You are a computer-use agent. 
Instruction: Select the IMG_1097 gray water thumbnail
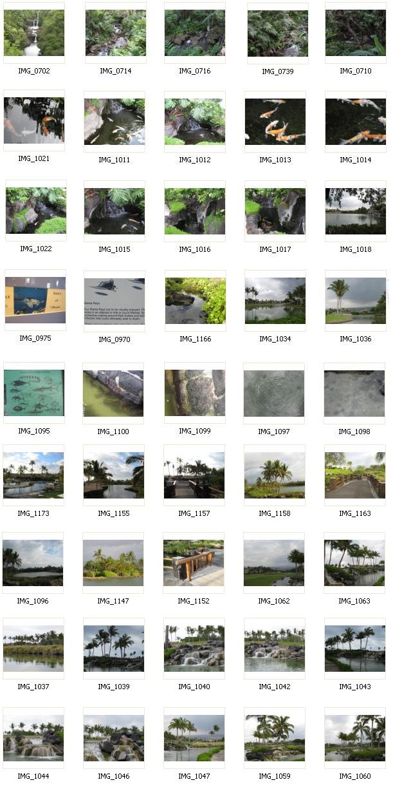pyautogui.click(x=274, y=393)
